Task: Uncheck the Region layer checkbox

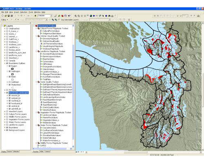Action: [x=10, y=66]
